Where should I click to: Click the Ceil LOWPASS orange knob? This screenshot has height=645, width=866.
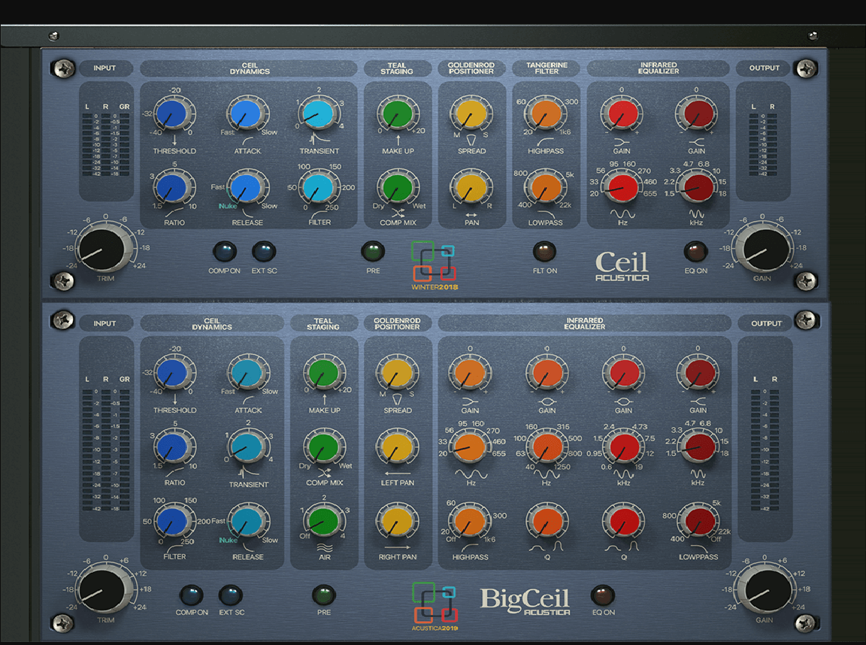[545, 187]
